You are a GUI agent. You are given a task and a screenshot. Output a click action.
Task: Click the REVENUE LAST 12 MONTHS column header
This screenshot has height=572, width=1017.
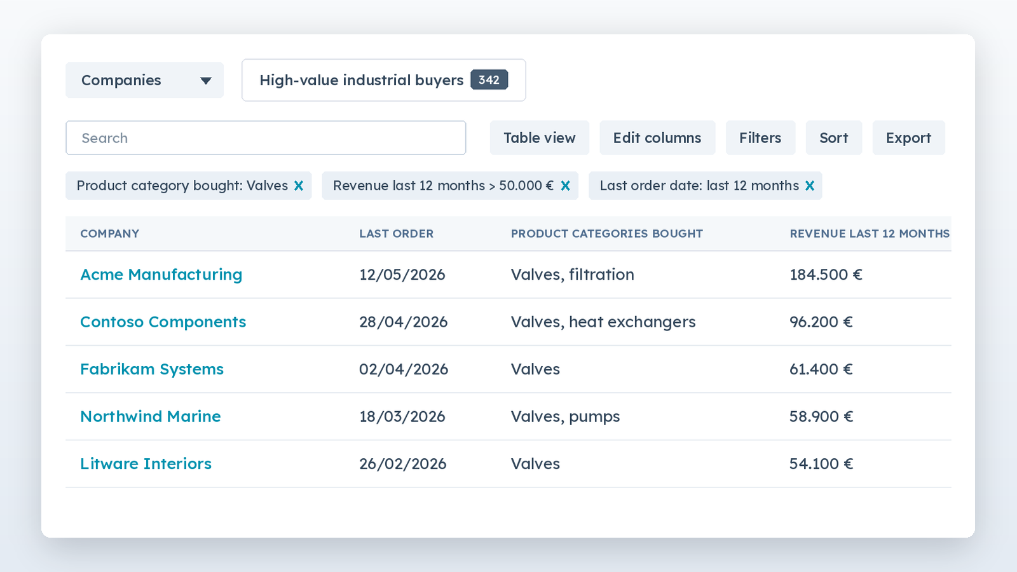pyautogui.click(x=870, y=233)
